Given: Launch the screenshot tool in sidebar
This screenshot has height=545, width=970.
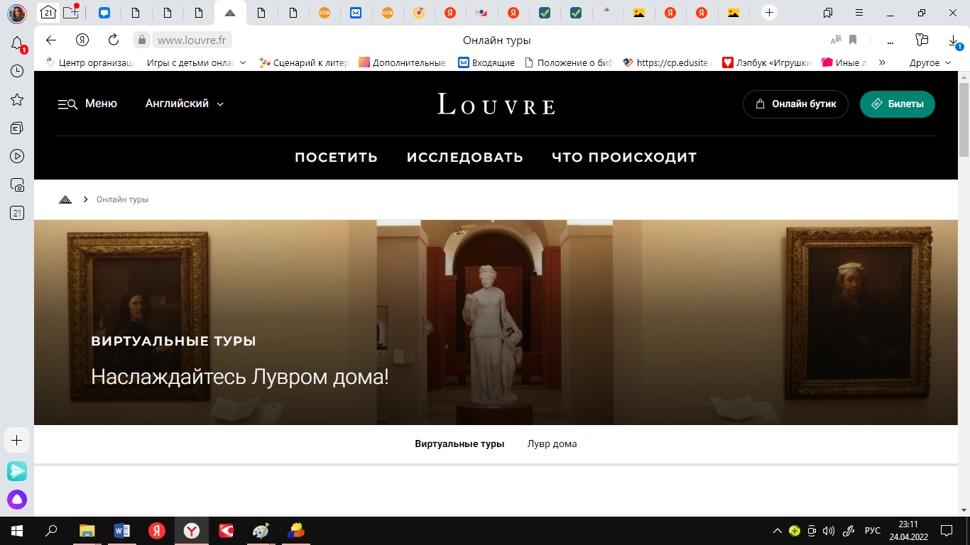Looking at the screenshot, I should (x=17, y=185).
